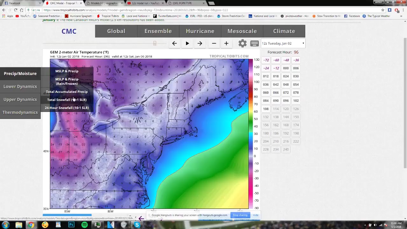Choose MSLP & Precip (Rain/Frozen) product
Image resolution: width=407 pixels, height=229 pixels.
67,81
